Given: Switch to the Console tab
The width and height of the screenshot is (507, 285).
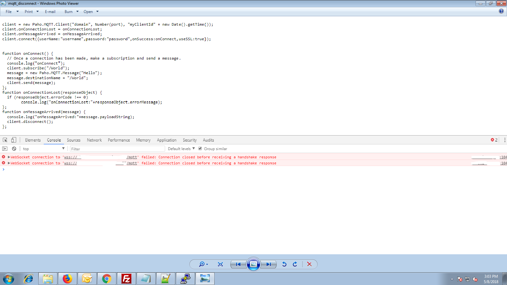Looking at the screenshot, I should coord(54,140).
